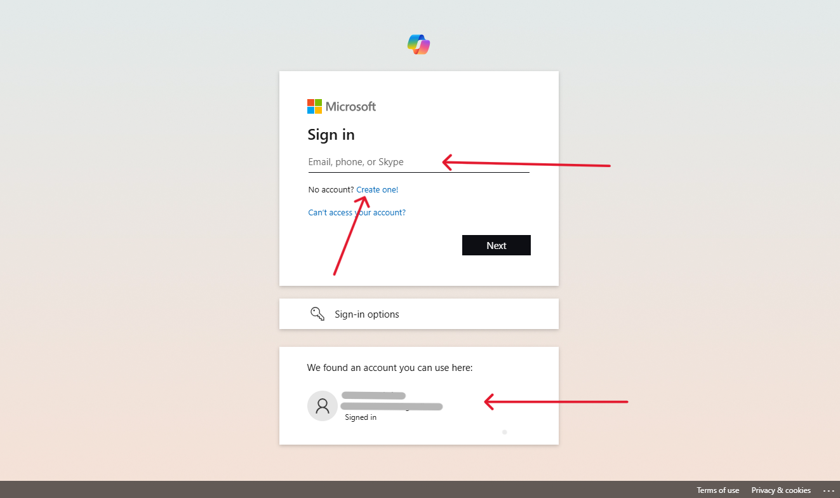Open the Sign-in options text button
840x498 pixels.
(x=367, y=314)
